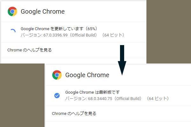Open Chrome のヘルプを見る below version 67.0.3396.99

click(x=29, y=50)
